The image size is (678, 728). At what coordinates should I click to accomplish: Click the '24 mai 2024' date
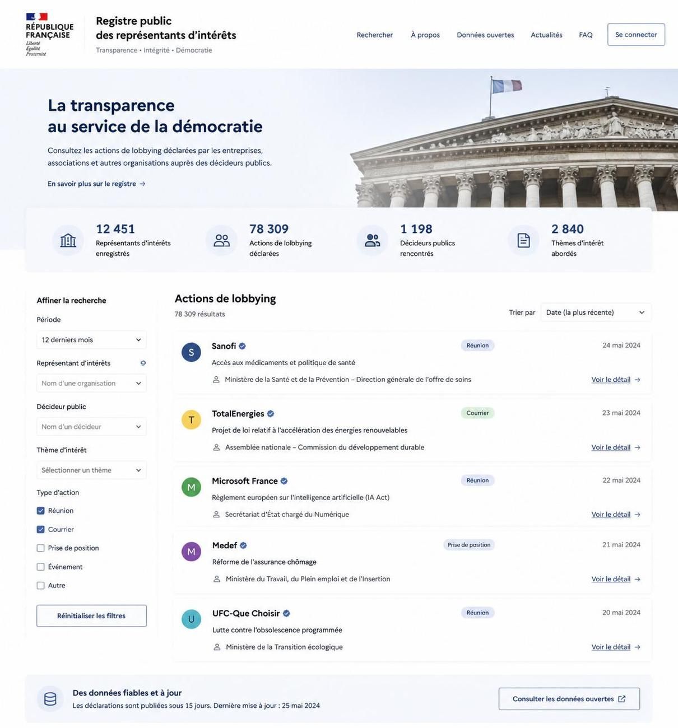(621, 346)
